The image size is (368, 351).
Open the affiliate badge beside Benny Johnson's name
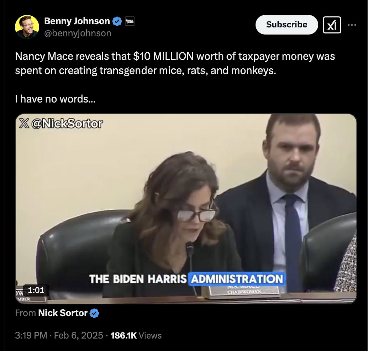[130, 21]
